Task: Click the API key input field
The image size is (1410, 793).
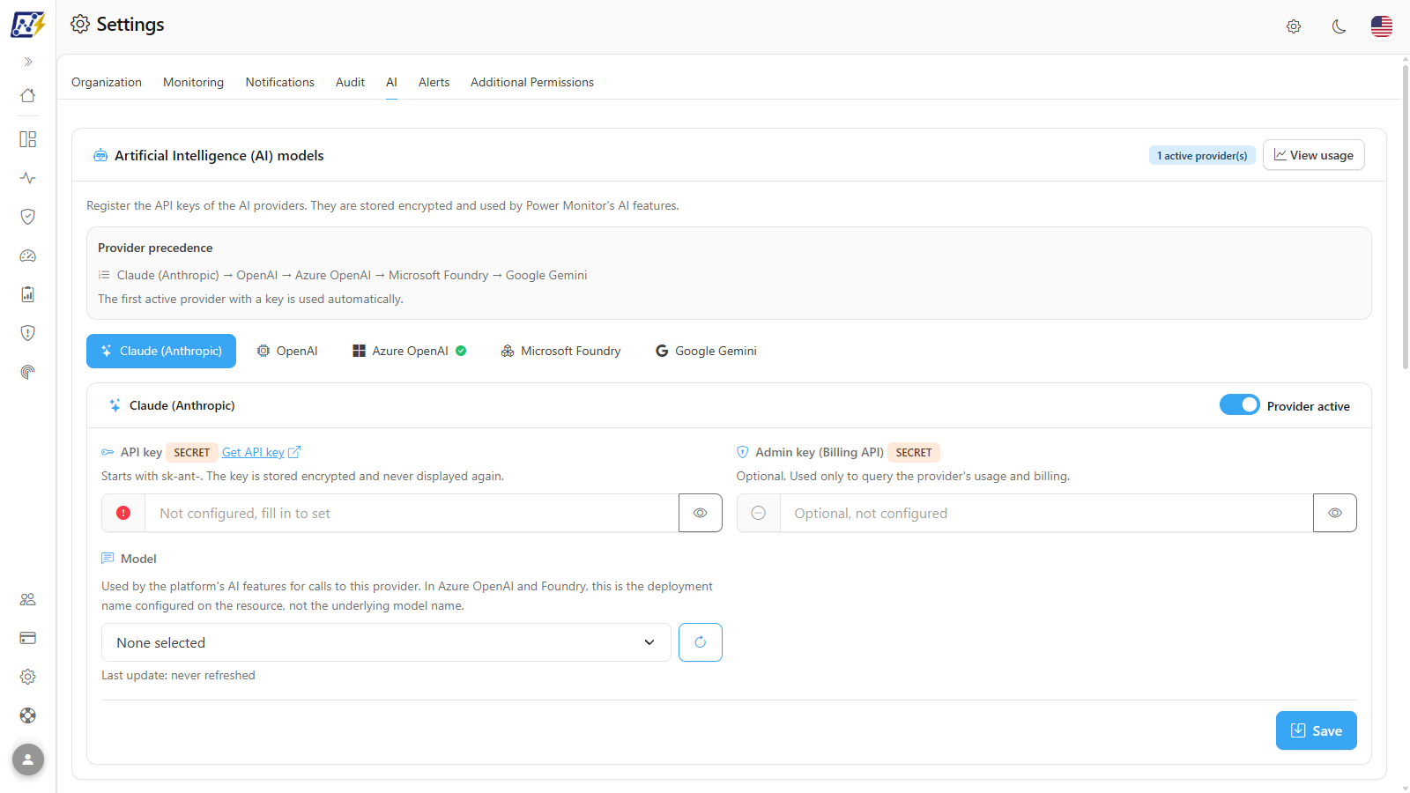Action: coord(412,513)
